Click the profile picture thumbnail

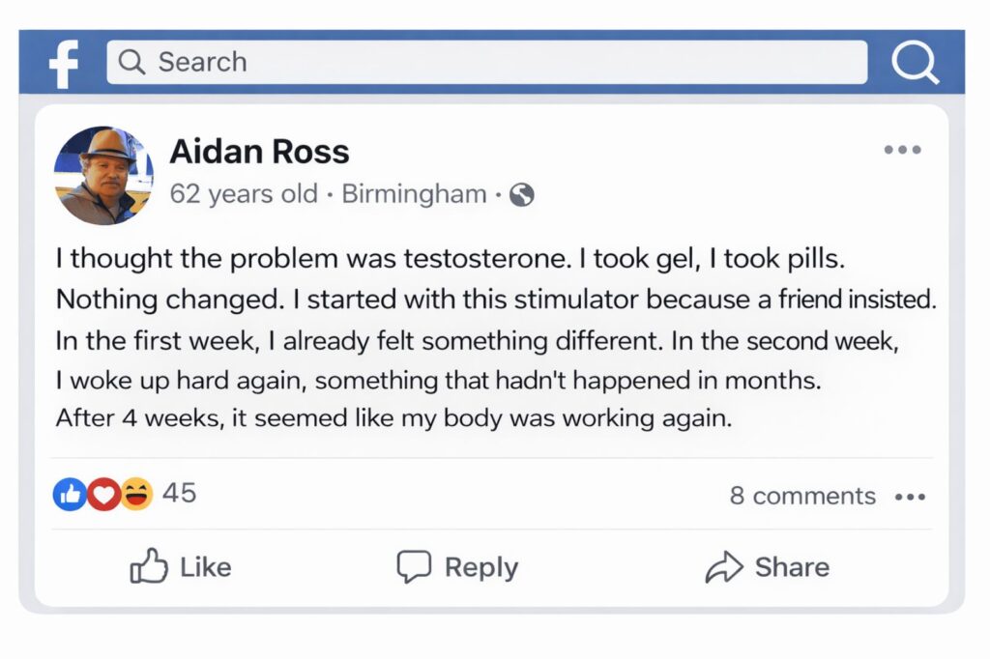tap(103, 175)
